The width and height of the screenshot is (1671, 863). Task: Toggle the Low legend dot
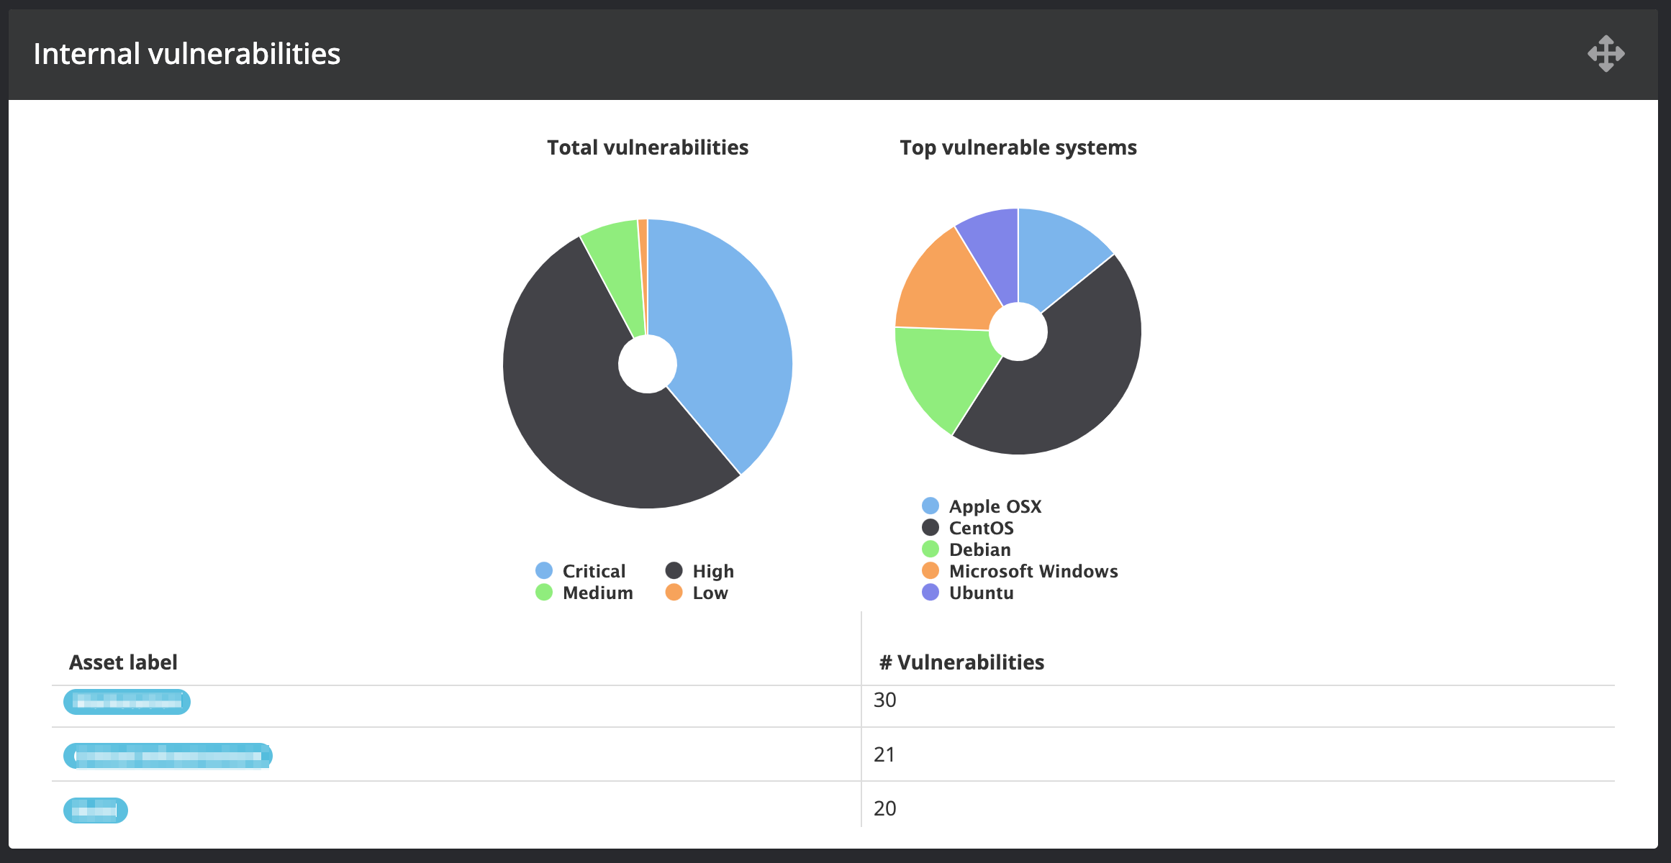coord(674,593)
